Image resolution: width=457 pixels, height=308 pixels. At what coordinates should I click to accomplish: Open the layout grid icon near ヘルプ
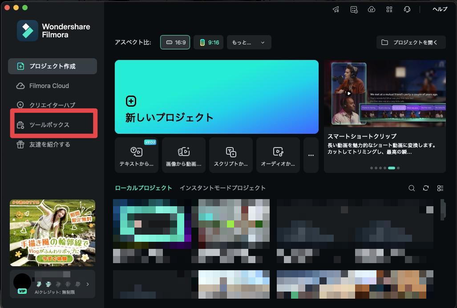point(389,9)
